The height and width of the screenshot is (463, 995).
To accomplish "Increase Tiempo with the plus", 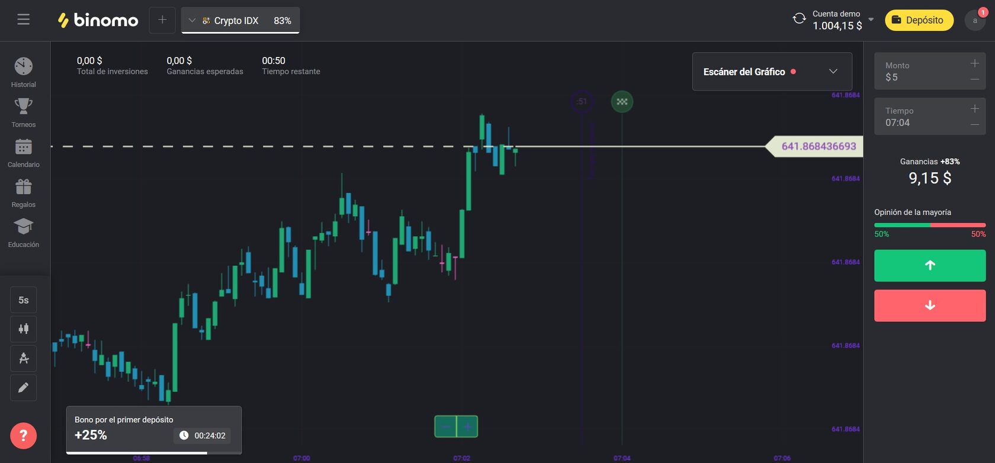I will [x=974, y=109].
